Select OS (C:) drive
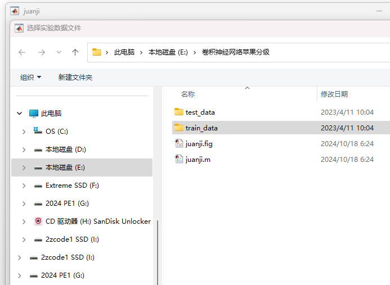 [x=57, y=132]
